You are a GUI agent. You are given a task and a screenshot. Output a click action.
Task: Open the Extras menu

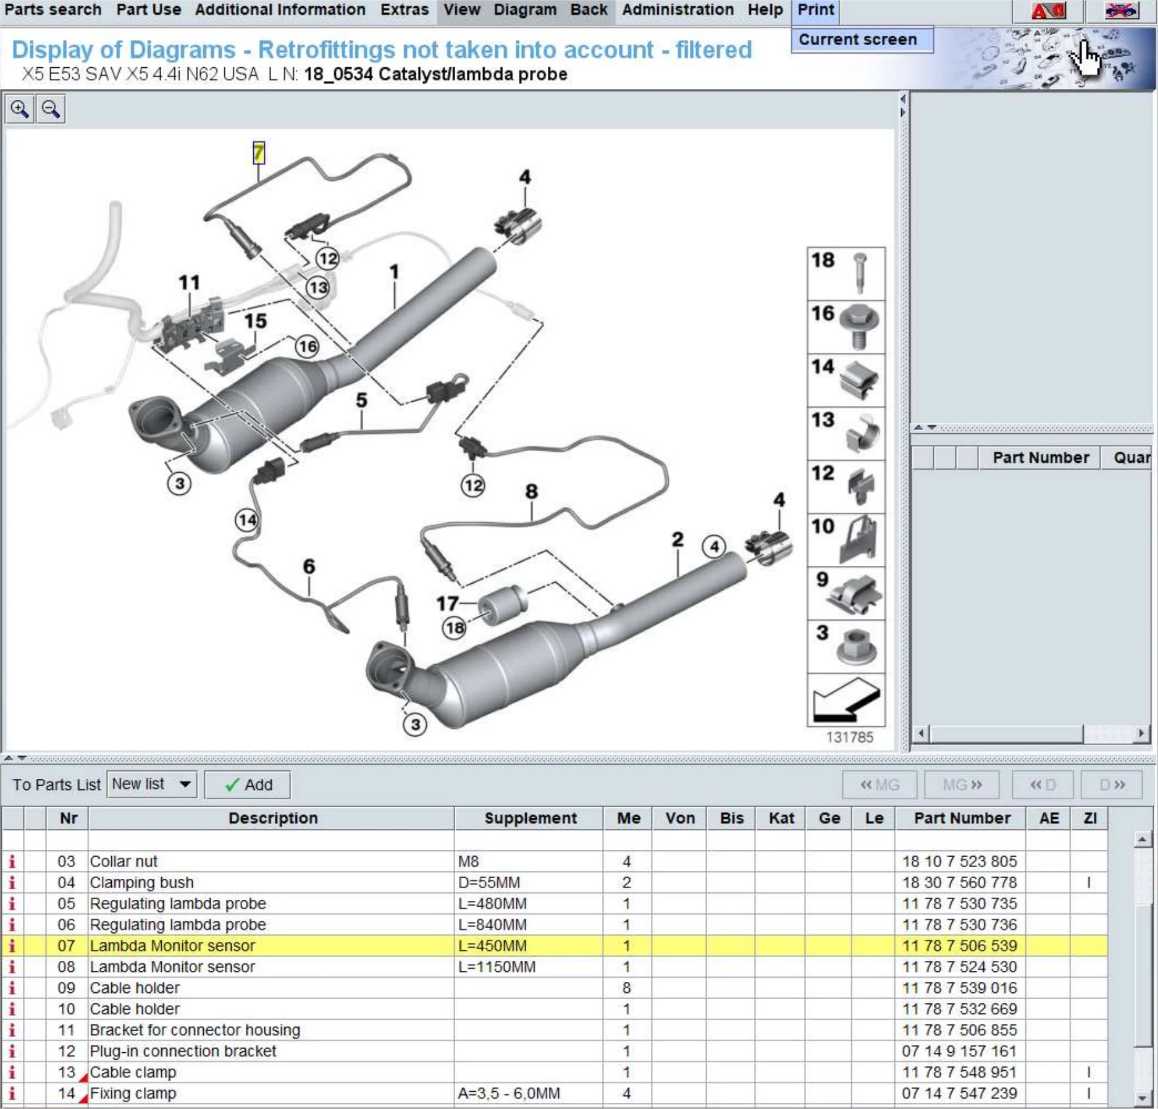pyautogui.click(x=405, y=10)
